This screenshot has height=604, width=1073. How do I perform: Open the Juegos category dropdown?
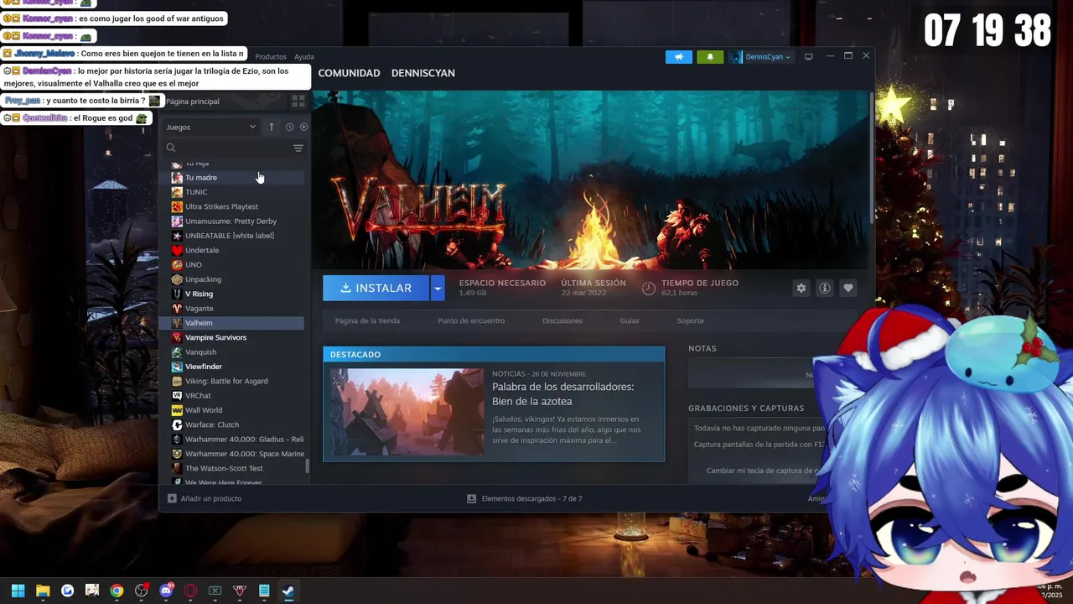[211, 127]
